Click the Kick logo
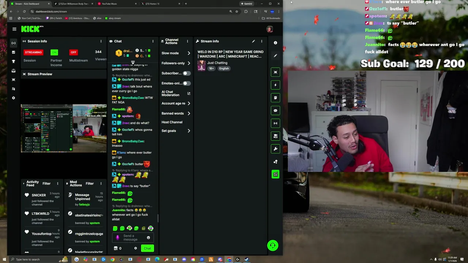Viewport: 468px width, 263px height. [x=32, y=29]
